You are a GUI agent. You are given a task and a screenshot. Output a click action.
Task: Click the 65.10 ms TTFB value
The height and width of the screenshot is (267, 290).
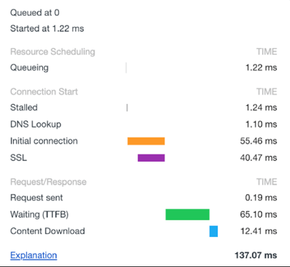click(258, 214)
